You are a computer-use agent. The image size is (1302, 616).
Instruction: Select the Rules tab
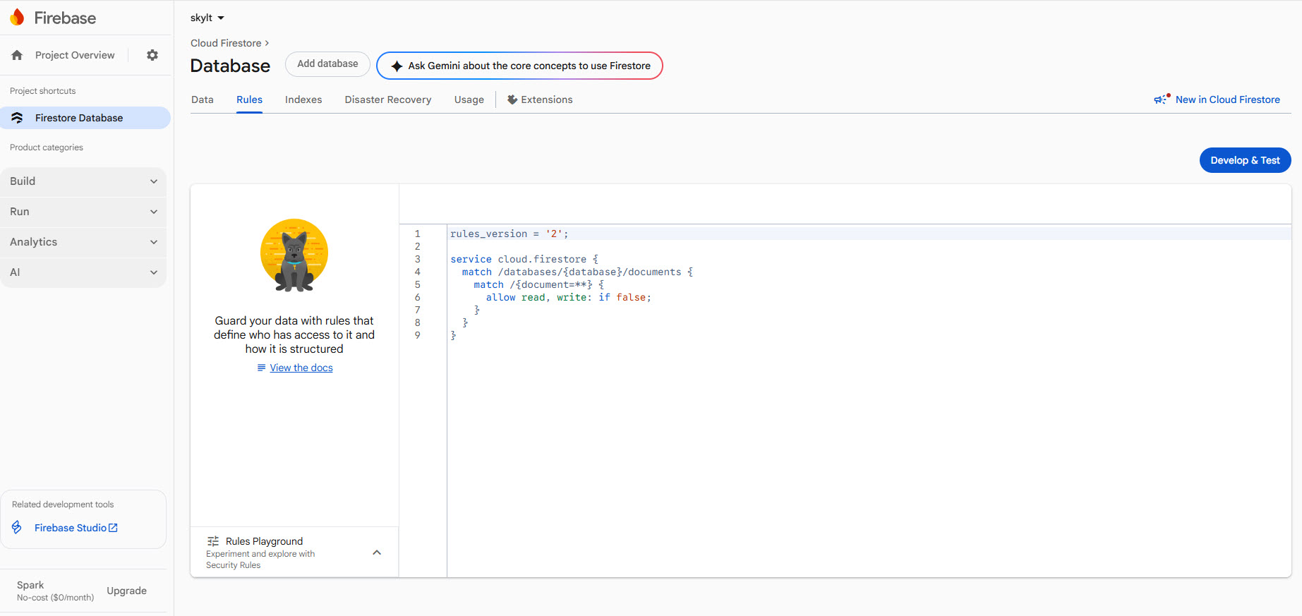point(249,99)
